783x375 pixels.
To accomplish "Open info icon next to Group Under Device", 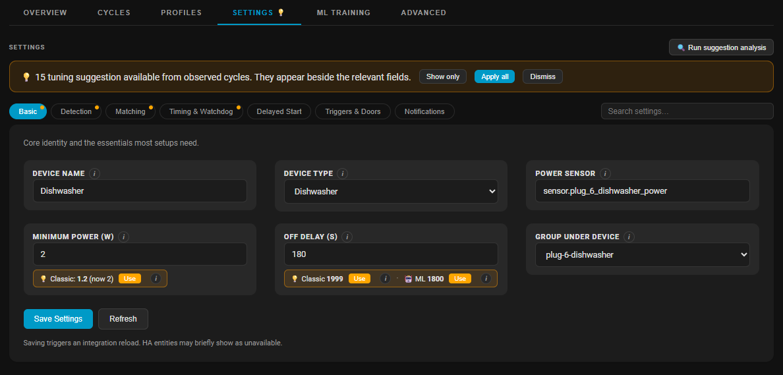I will coord(629,237).
